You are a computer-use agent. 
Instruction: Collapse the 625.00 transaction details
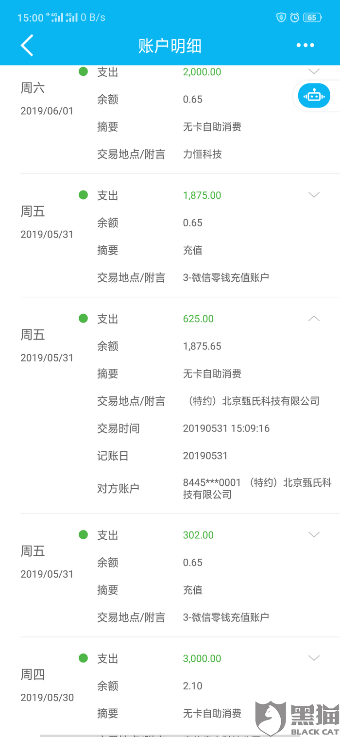[314, 319]
